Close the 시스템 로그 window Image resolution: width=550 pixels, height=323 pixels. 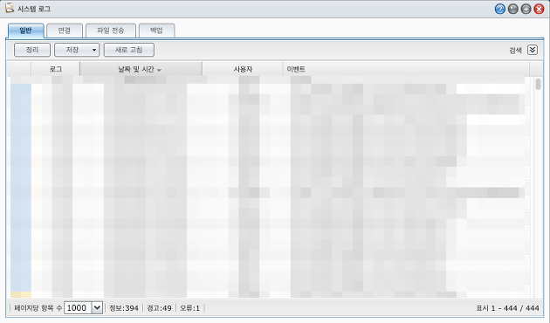pyautogui.click(x=539, y=9)
